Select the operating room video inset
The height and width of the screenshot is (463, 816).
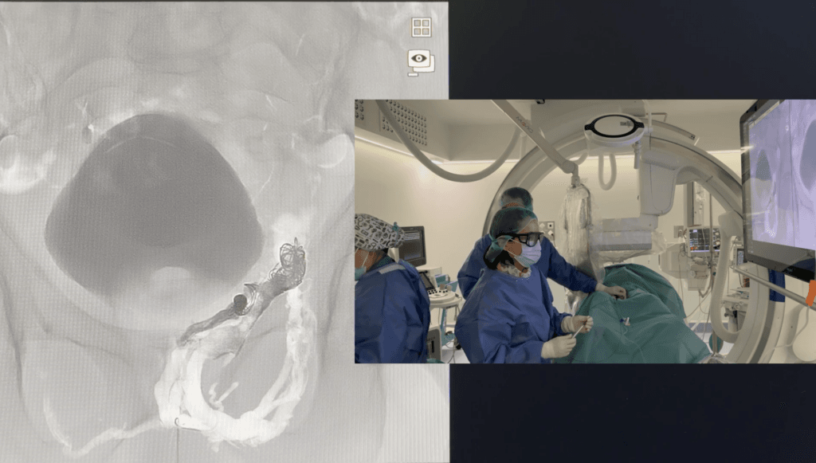[585, 231]
